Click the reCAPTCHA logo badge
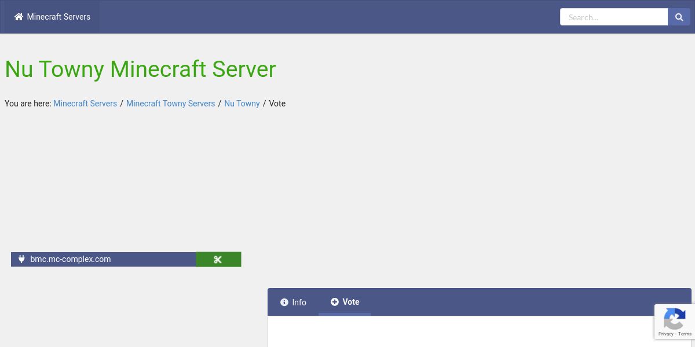695x347 pixels. [675, 318]
